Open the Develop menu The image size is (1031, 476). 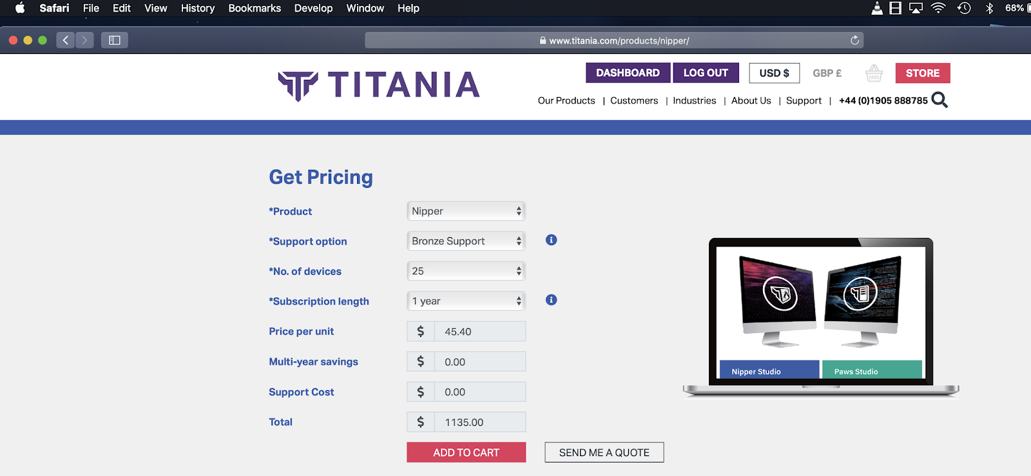[x=313, y=8]
